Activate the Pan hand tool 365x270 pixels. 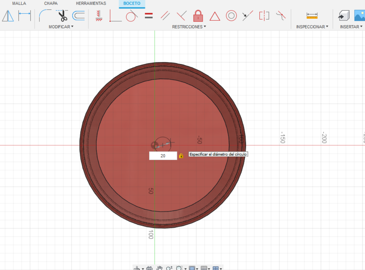(x=159, y=268)
